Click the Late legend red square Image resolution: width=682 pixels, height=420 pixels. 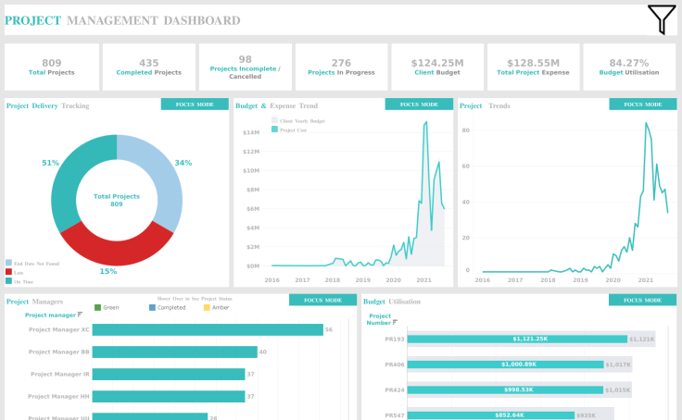click(x=9, y=272)
